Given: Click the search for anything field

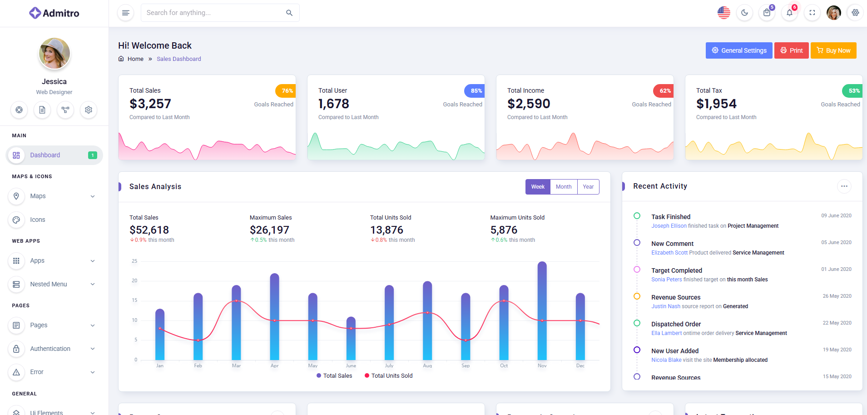Looking at the screenshot, I should (x=220, y=13).
